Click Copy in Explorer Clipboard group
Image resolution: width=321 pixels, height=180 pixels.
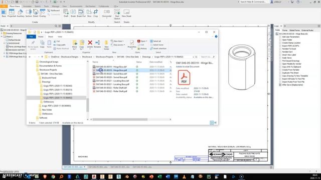[42, 44]
